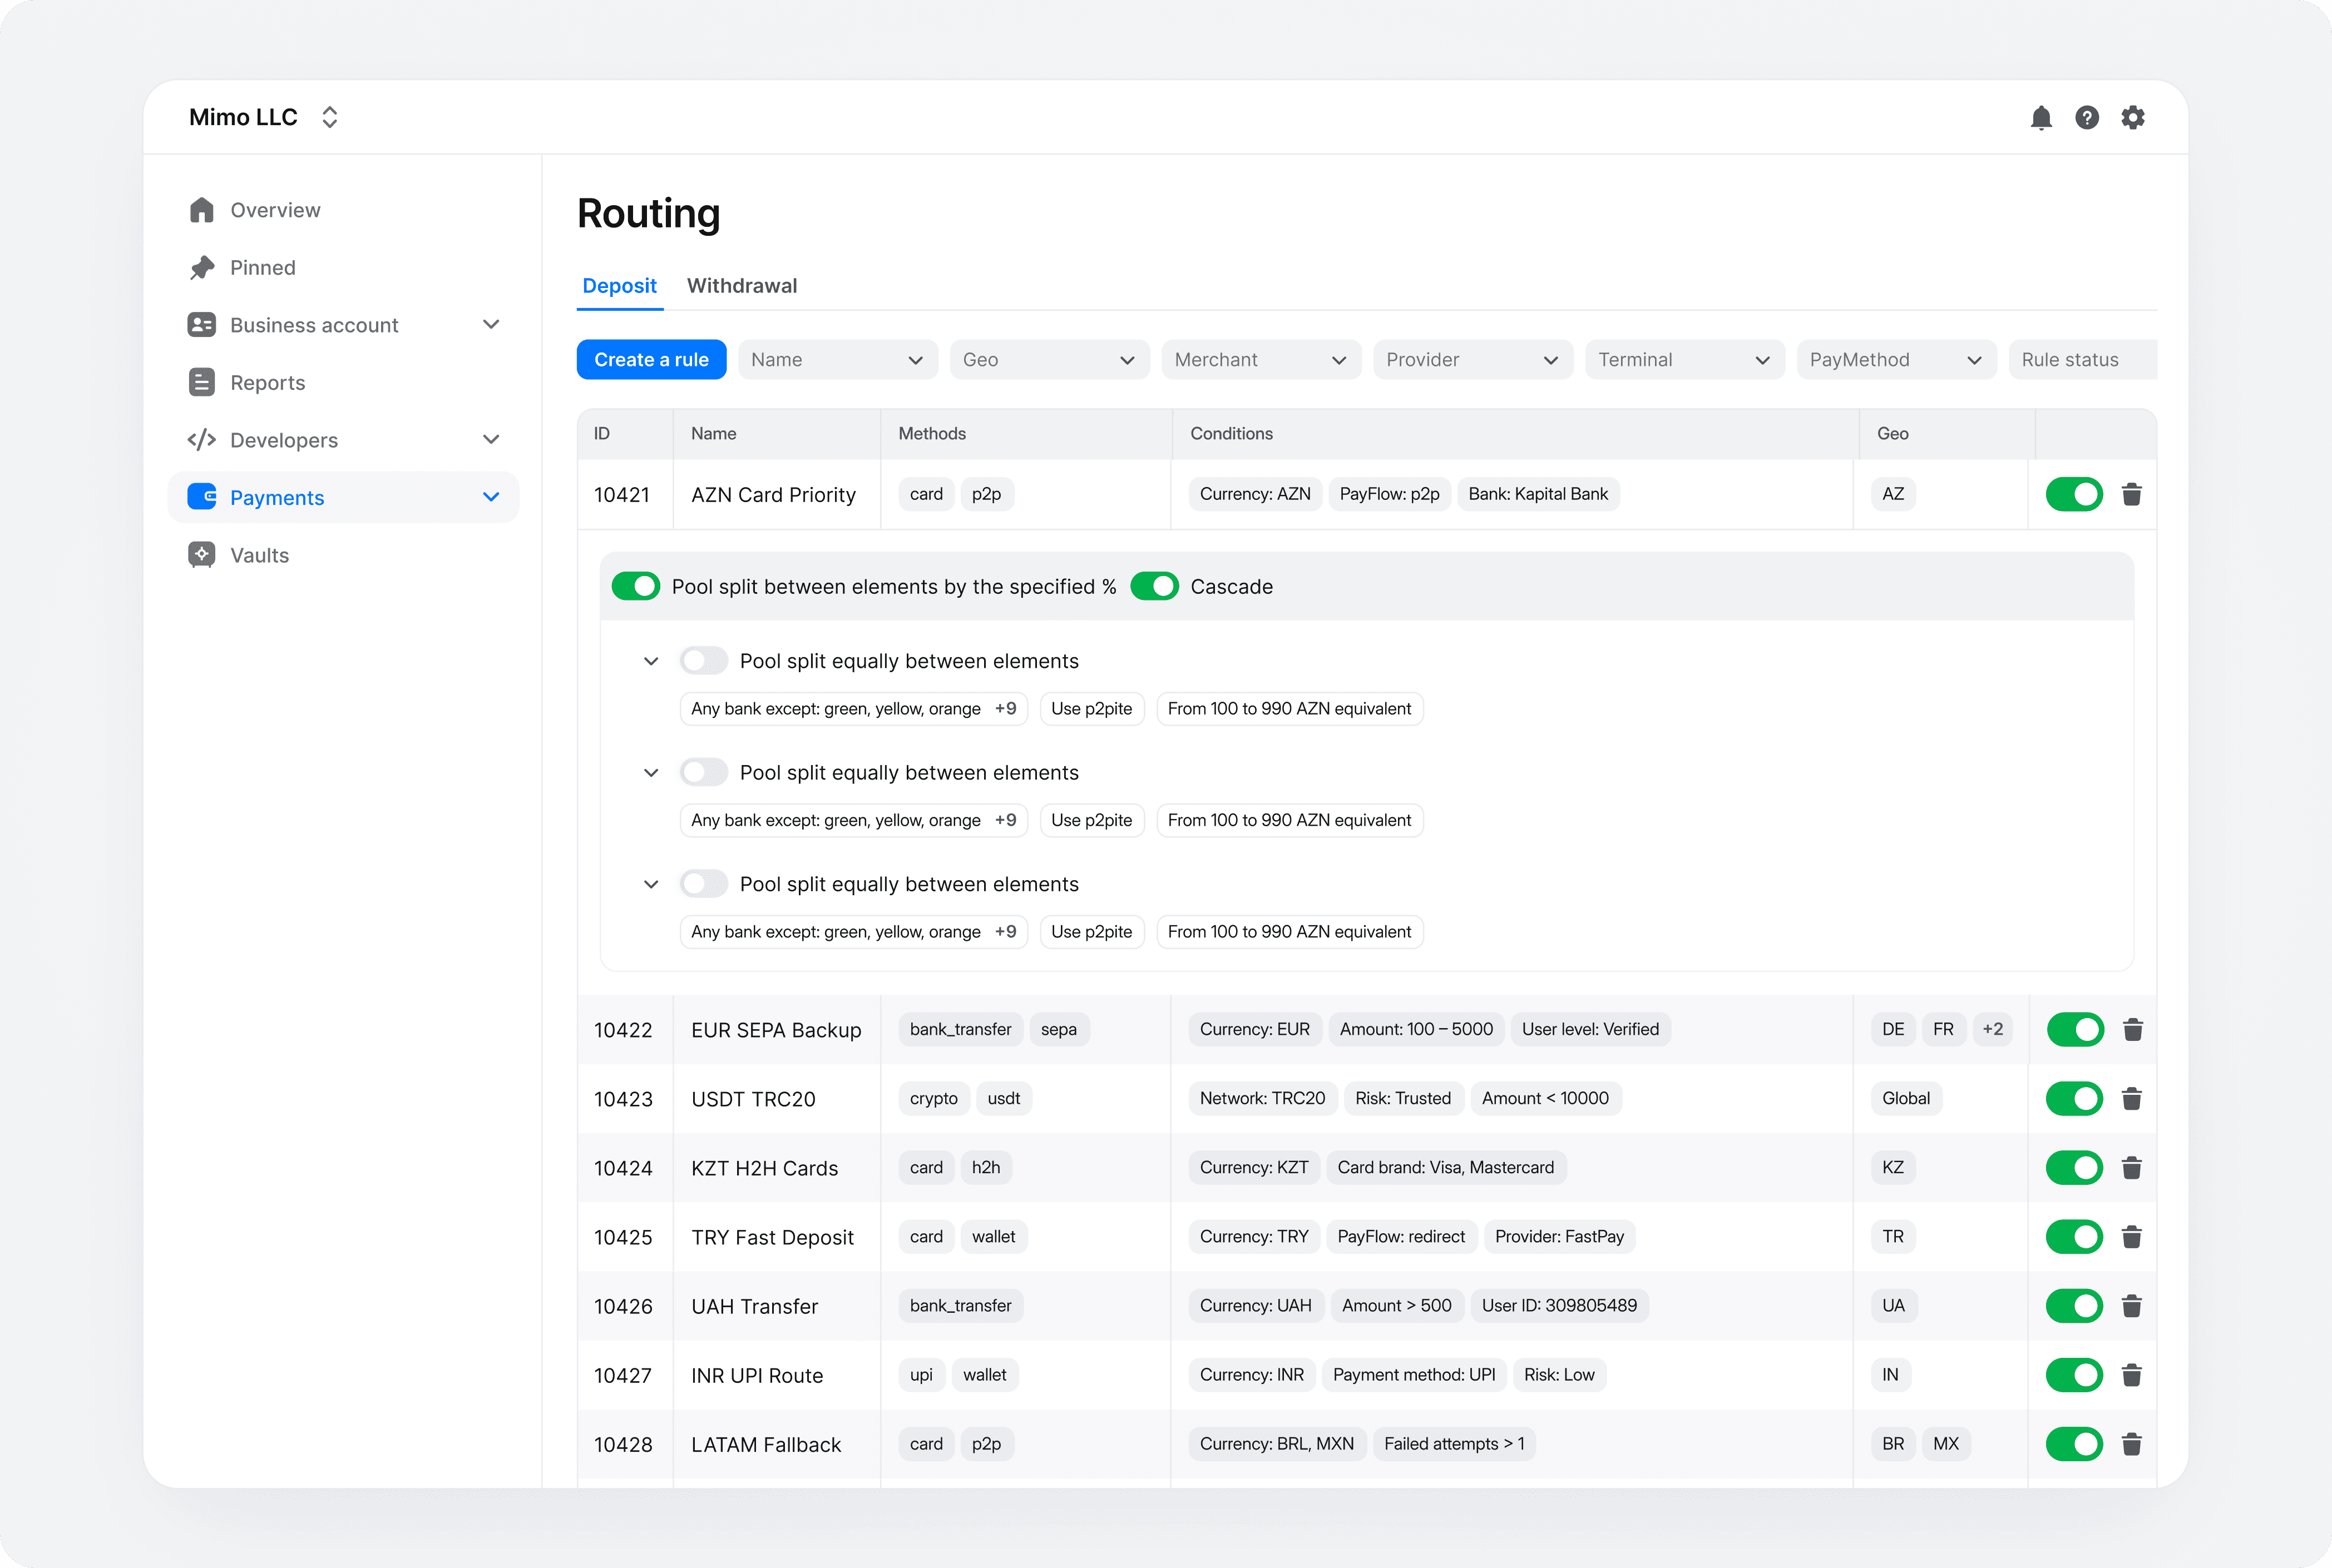Delete the UAH Transfer rule
The image size is (2332, 1568).
click(2132, 1306)
